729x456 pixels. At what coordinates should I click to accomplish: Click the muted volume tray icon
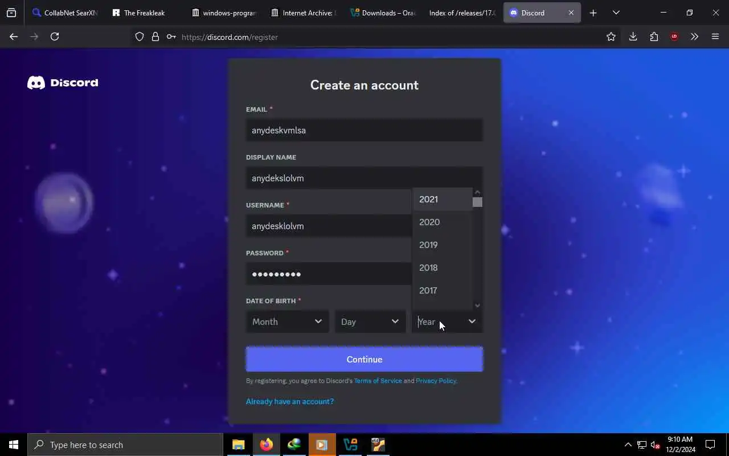coord(656,445)
